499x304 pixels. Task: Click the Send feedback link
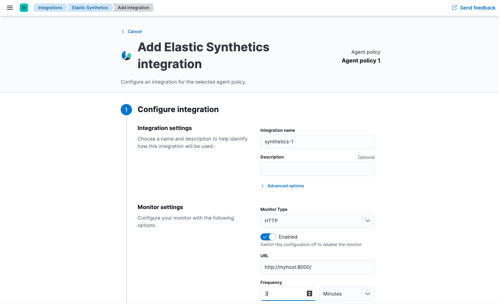pos(477,7)
